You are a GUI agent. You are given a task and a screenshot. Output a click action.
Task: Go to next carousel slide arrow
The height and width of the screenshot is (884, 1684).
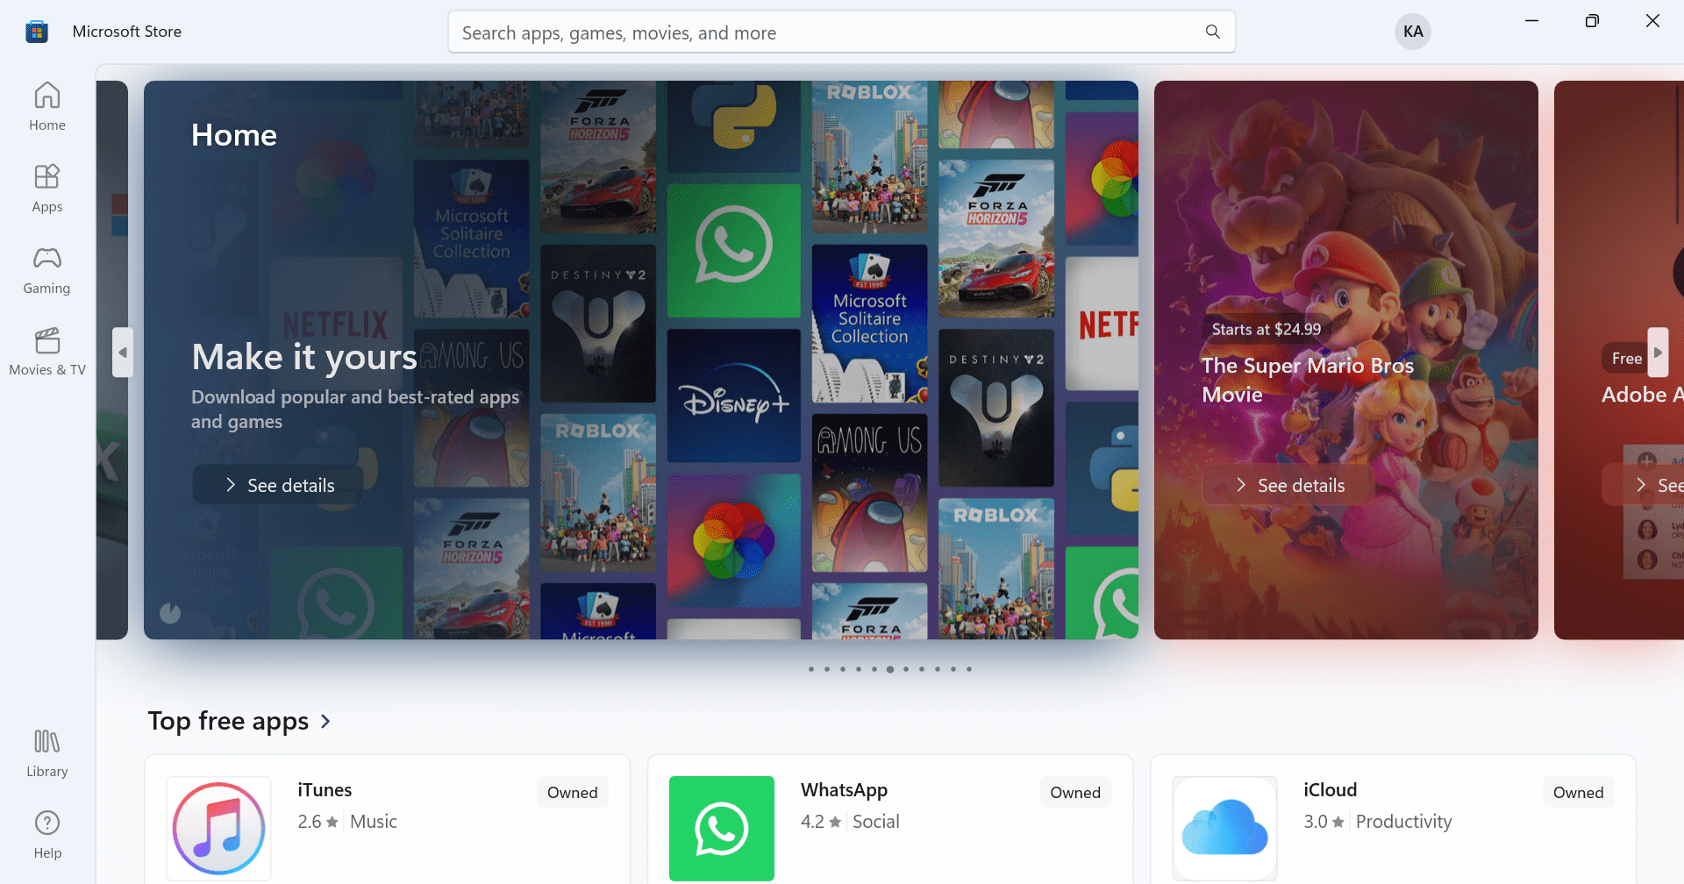1658,353
